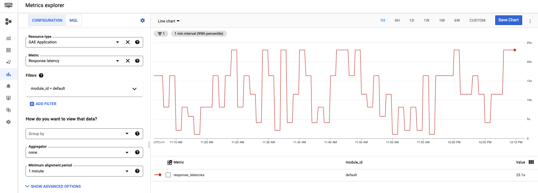Open the Alerting bell in sidebar
The height and width of the screenshot is (193, 538).
8,86
